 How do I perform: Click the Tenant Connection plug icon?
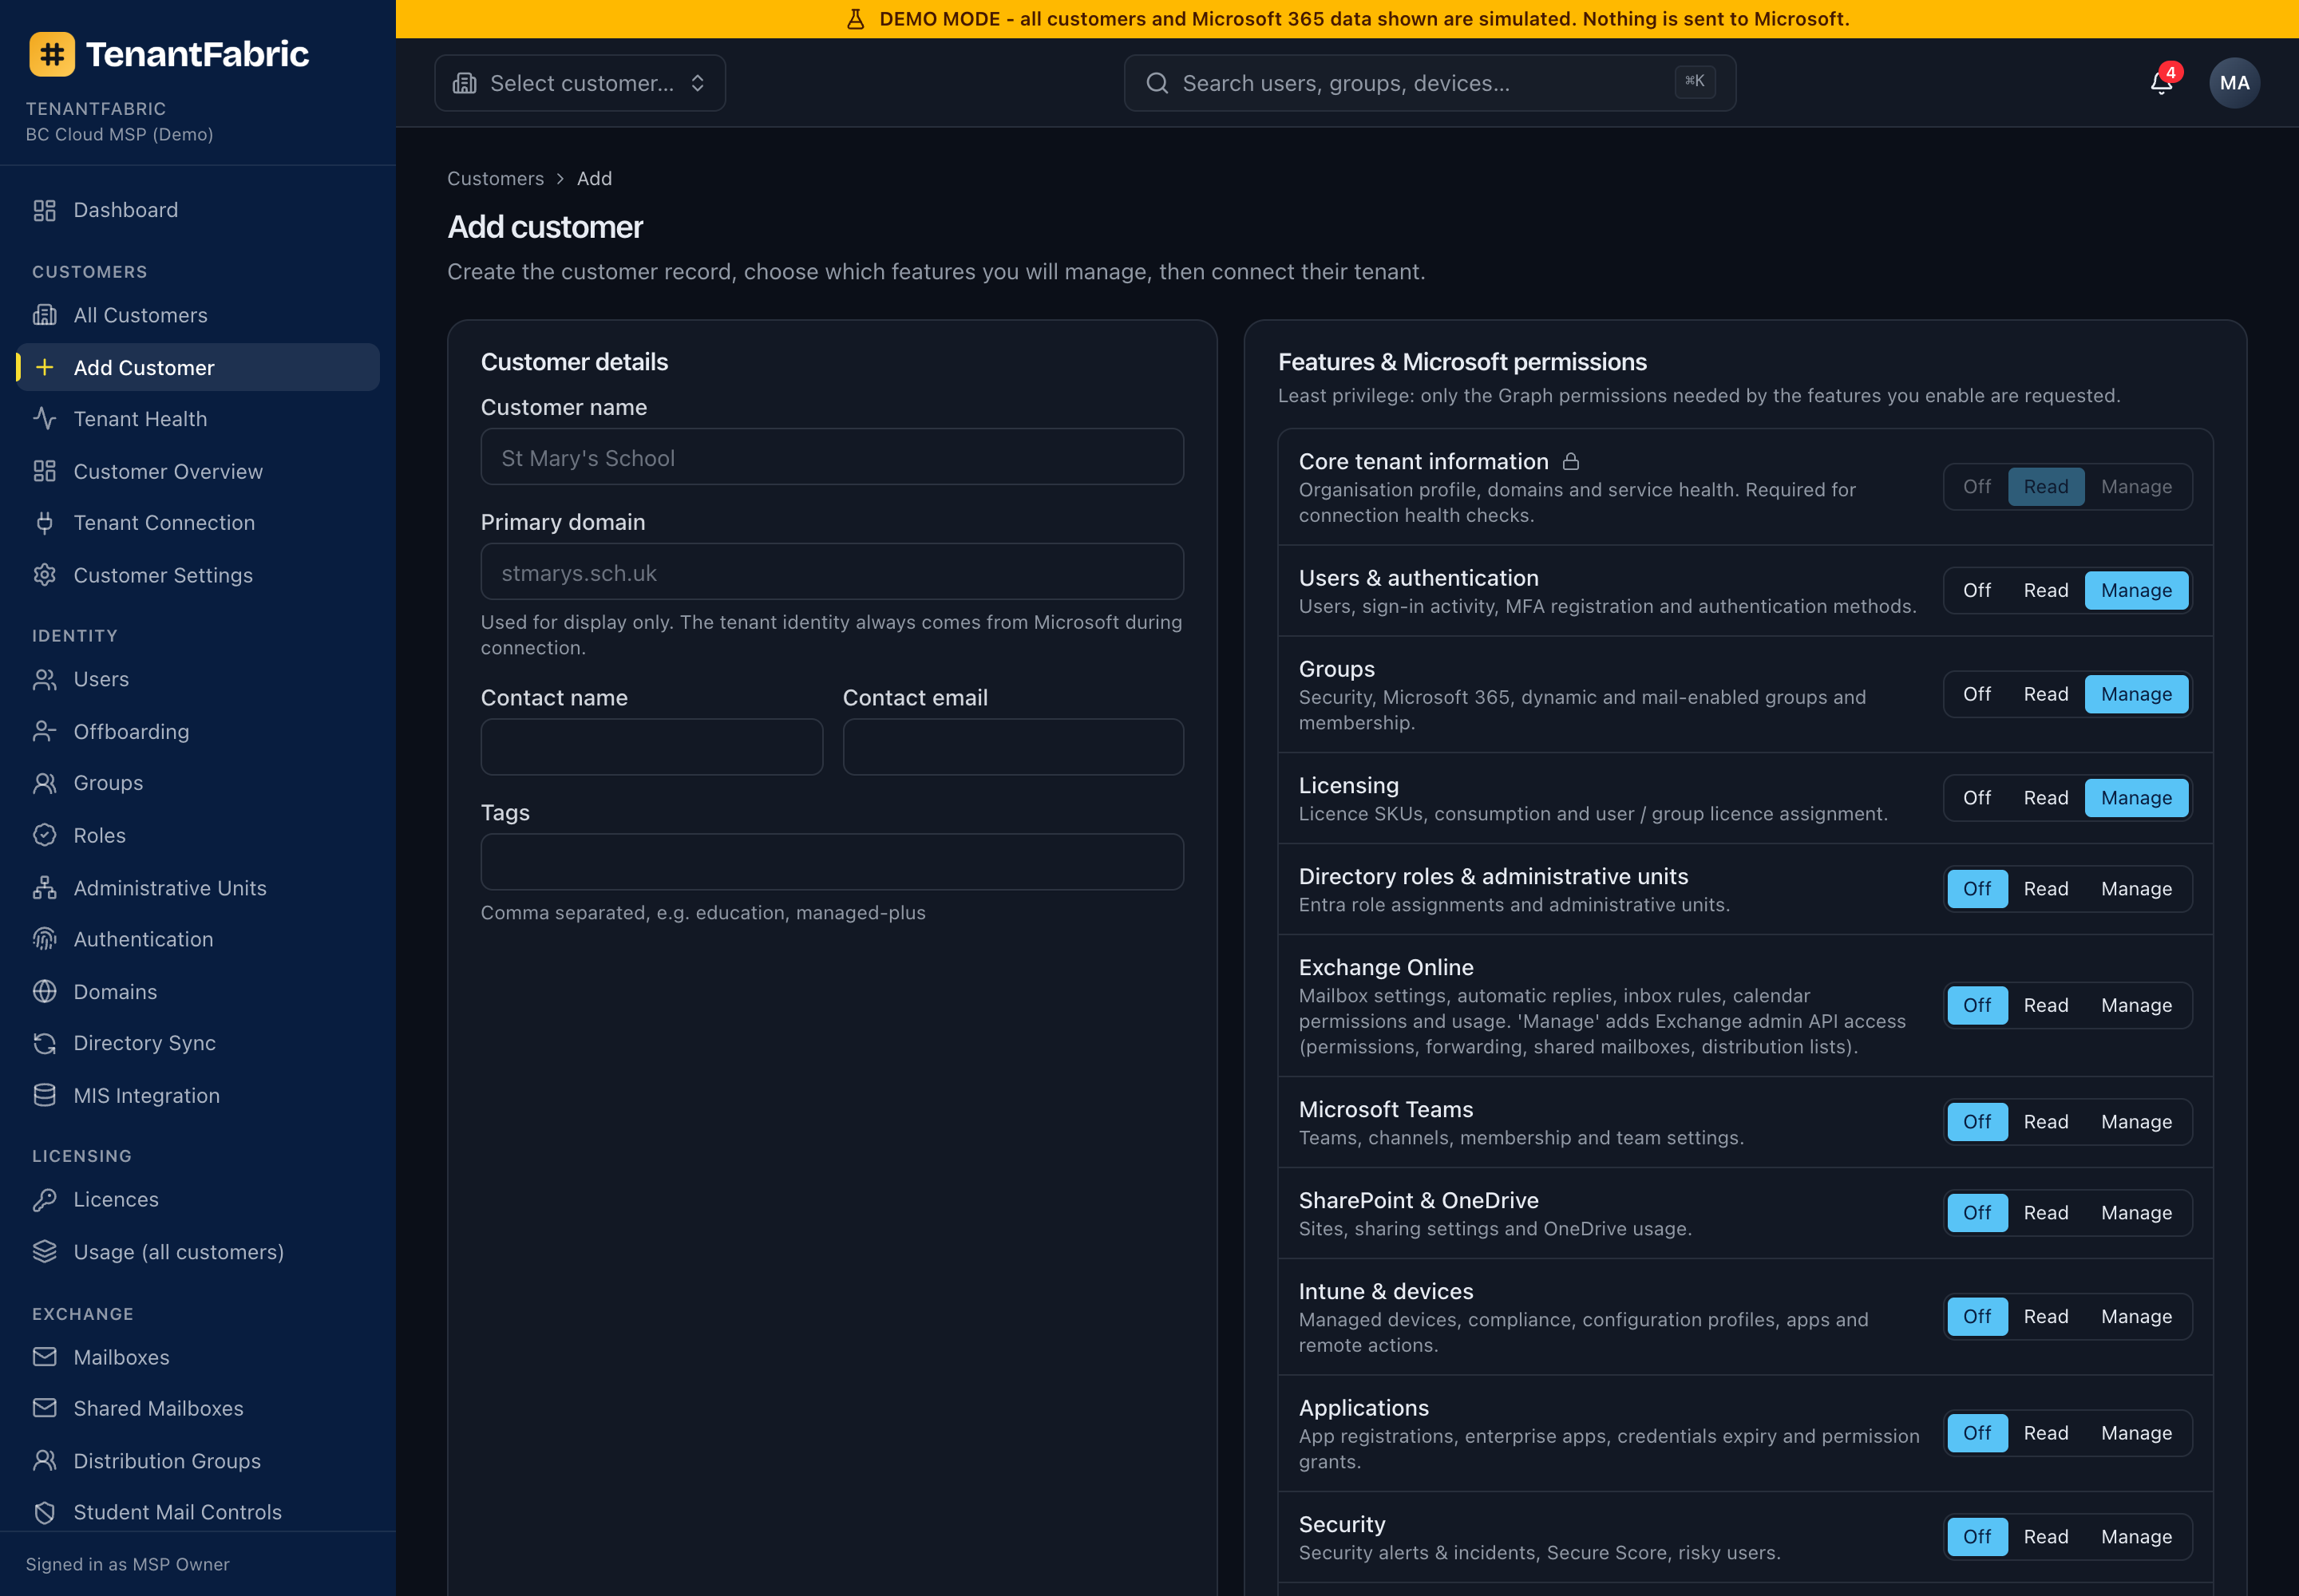click(x=45, y=523)
